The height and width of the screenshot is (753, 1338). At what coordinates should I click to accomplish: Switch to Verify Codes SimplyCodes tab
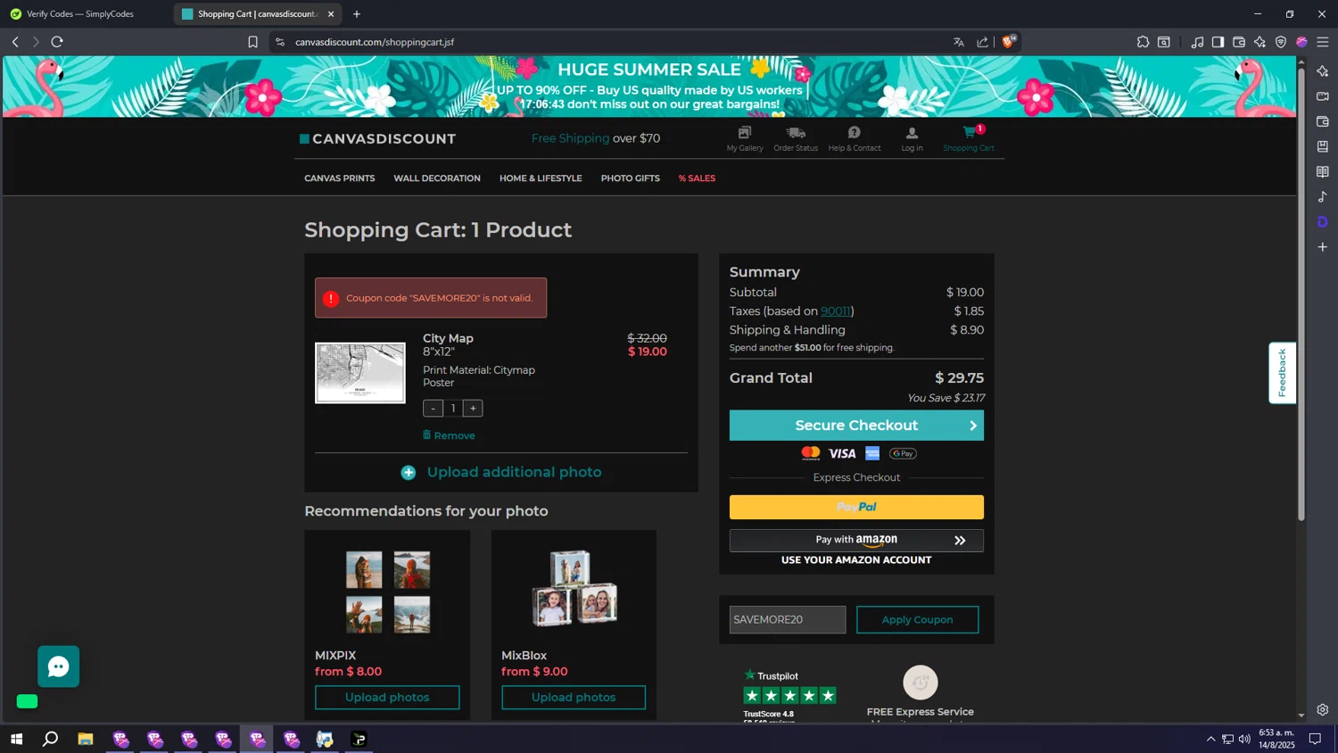80,14
